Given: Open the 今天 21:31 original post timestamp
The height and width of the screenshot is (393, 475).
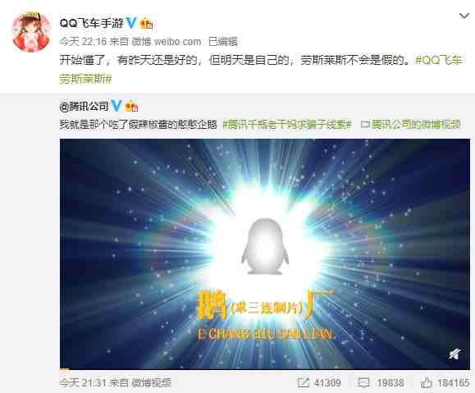Looking at the screenshot, I should pos(83,382).
